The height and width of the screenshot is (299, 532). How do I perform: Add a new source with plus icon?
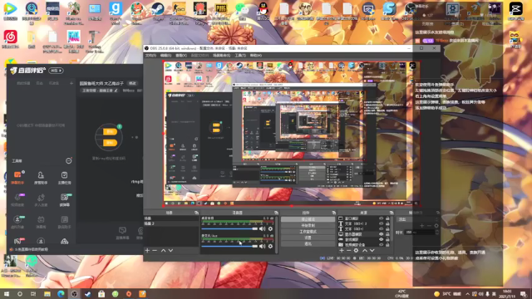coord(342,250)
